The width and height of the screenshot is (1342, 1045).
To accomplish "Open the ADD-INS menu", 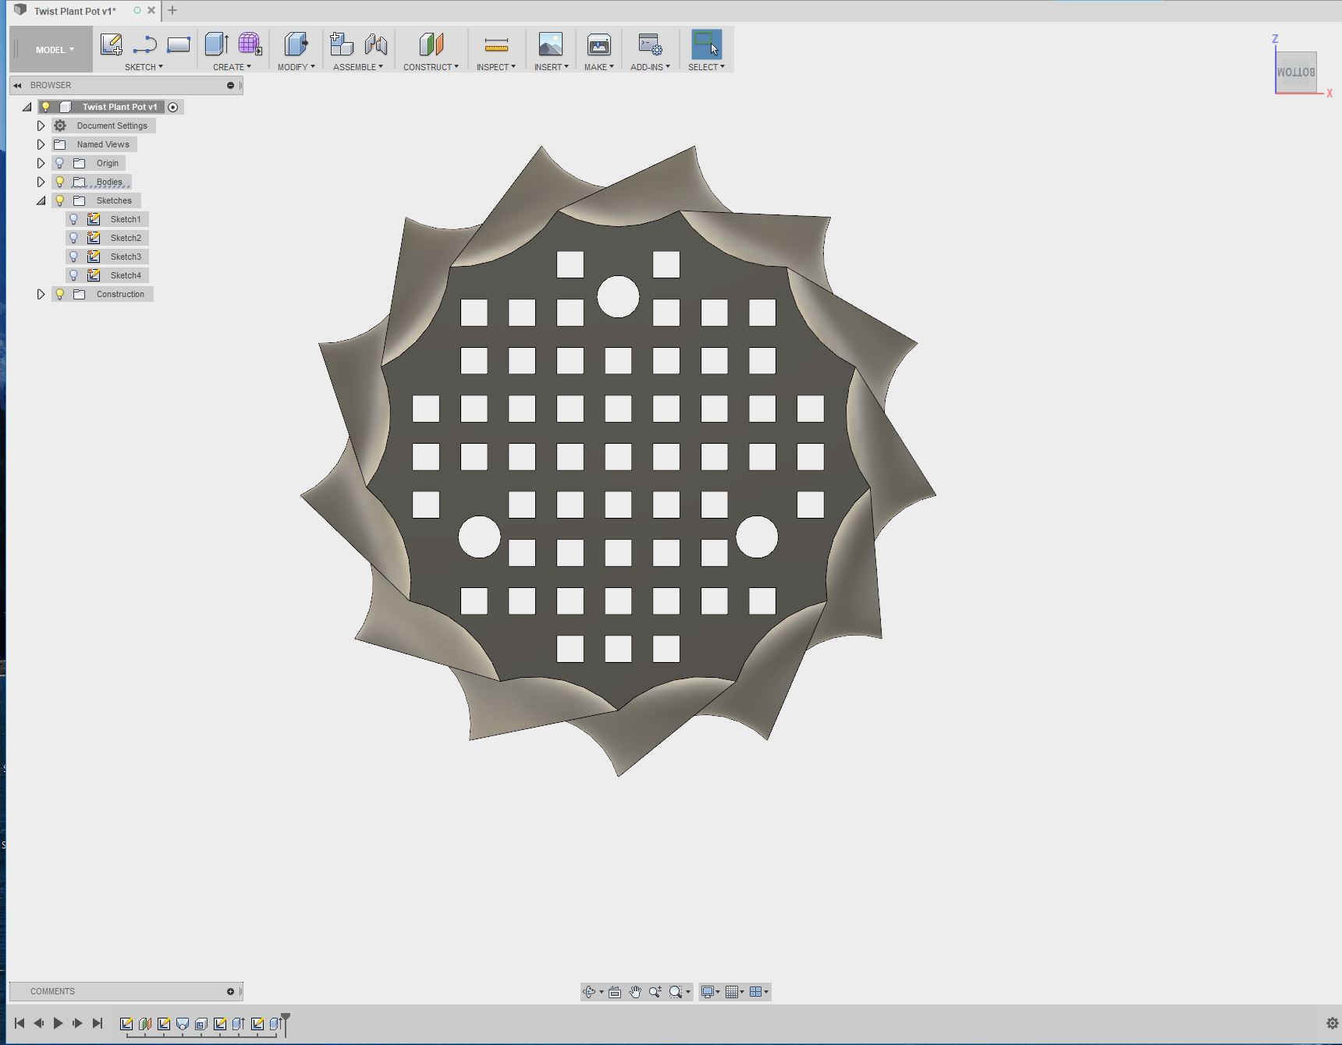I will pyautogui.click(x=650, y=67).
